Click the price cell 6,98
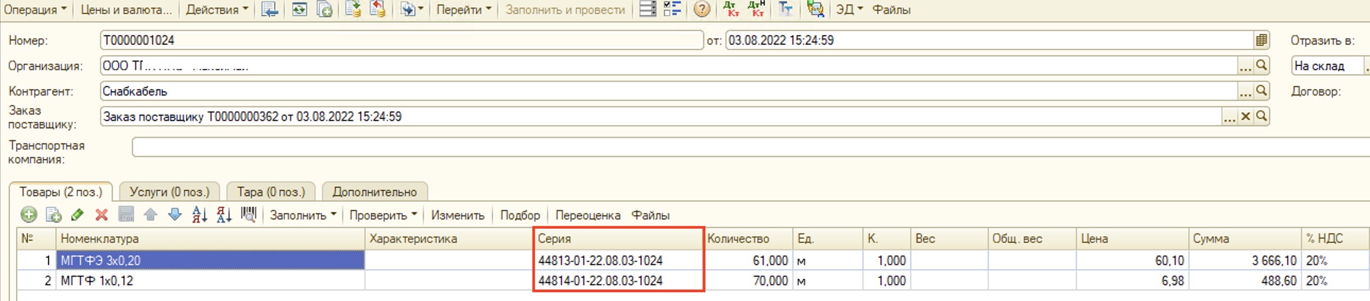1370x301 pixels. pos(1132,280)
